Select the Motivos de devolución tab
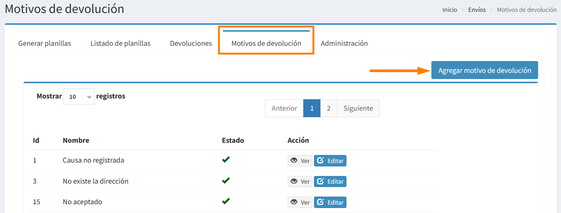Viewport: 561px width, 213px height. (266, 43)
